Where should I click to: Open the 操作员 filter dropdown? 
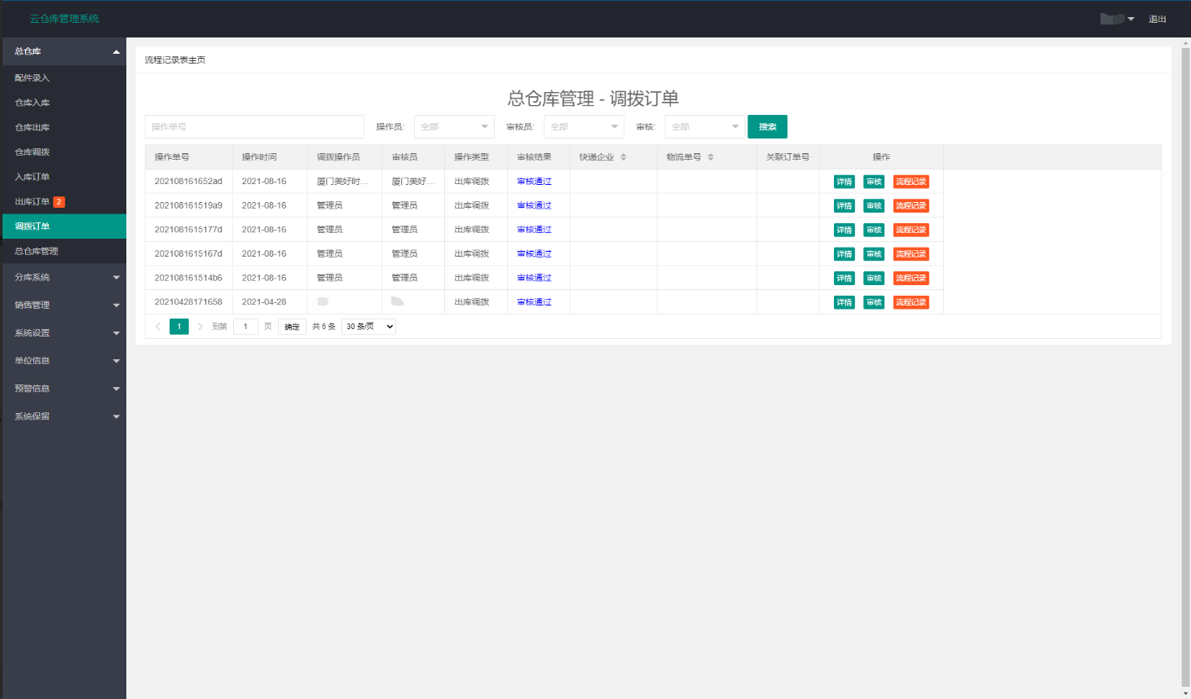[454, 126]
